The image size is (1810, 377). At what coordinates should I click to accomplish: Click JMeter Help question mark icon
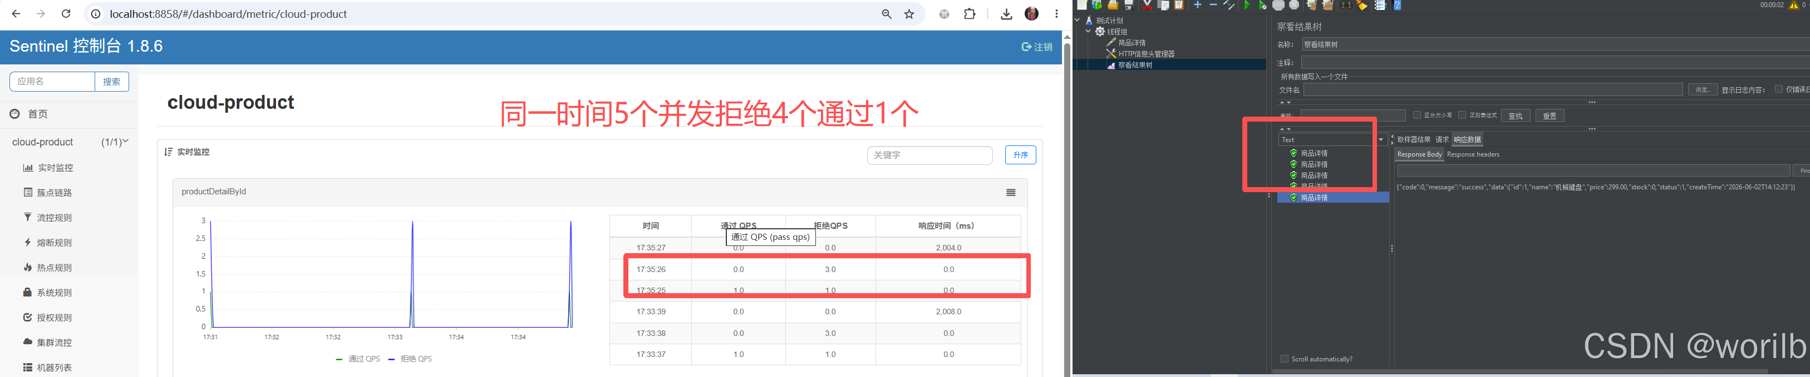click(1398, 5)
